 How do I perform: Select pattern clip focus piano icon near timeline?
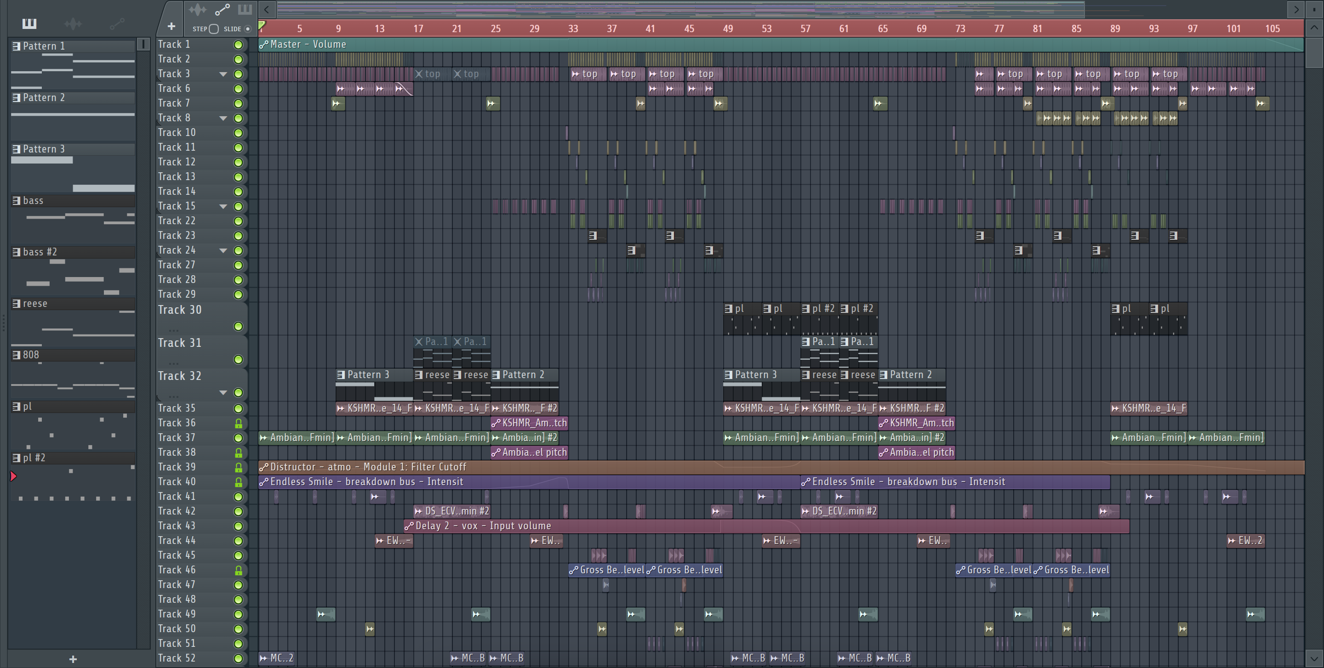[245, 9]
